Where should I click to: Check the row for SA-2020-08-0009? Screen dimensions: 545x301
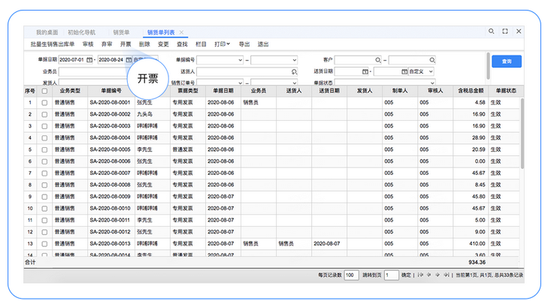click(44, 197)
